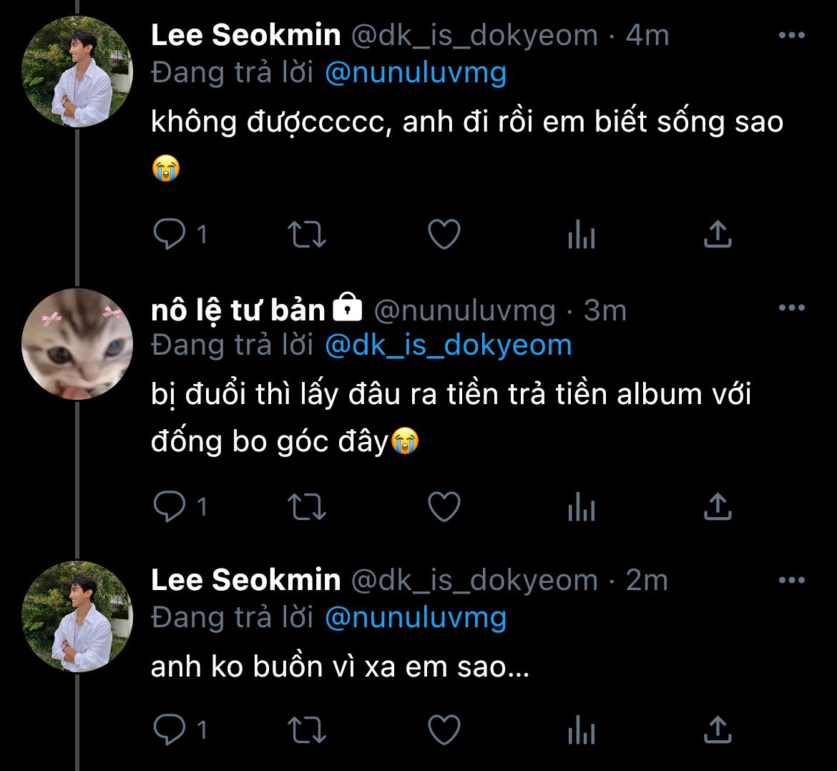Reply to the first Lee Seokmin tweet
The width and height of the screenshot is (837, 771).
tap(170, 234)
